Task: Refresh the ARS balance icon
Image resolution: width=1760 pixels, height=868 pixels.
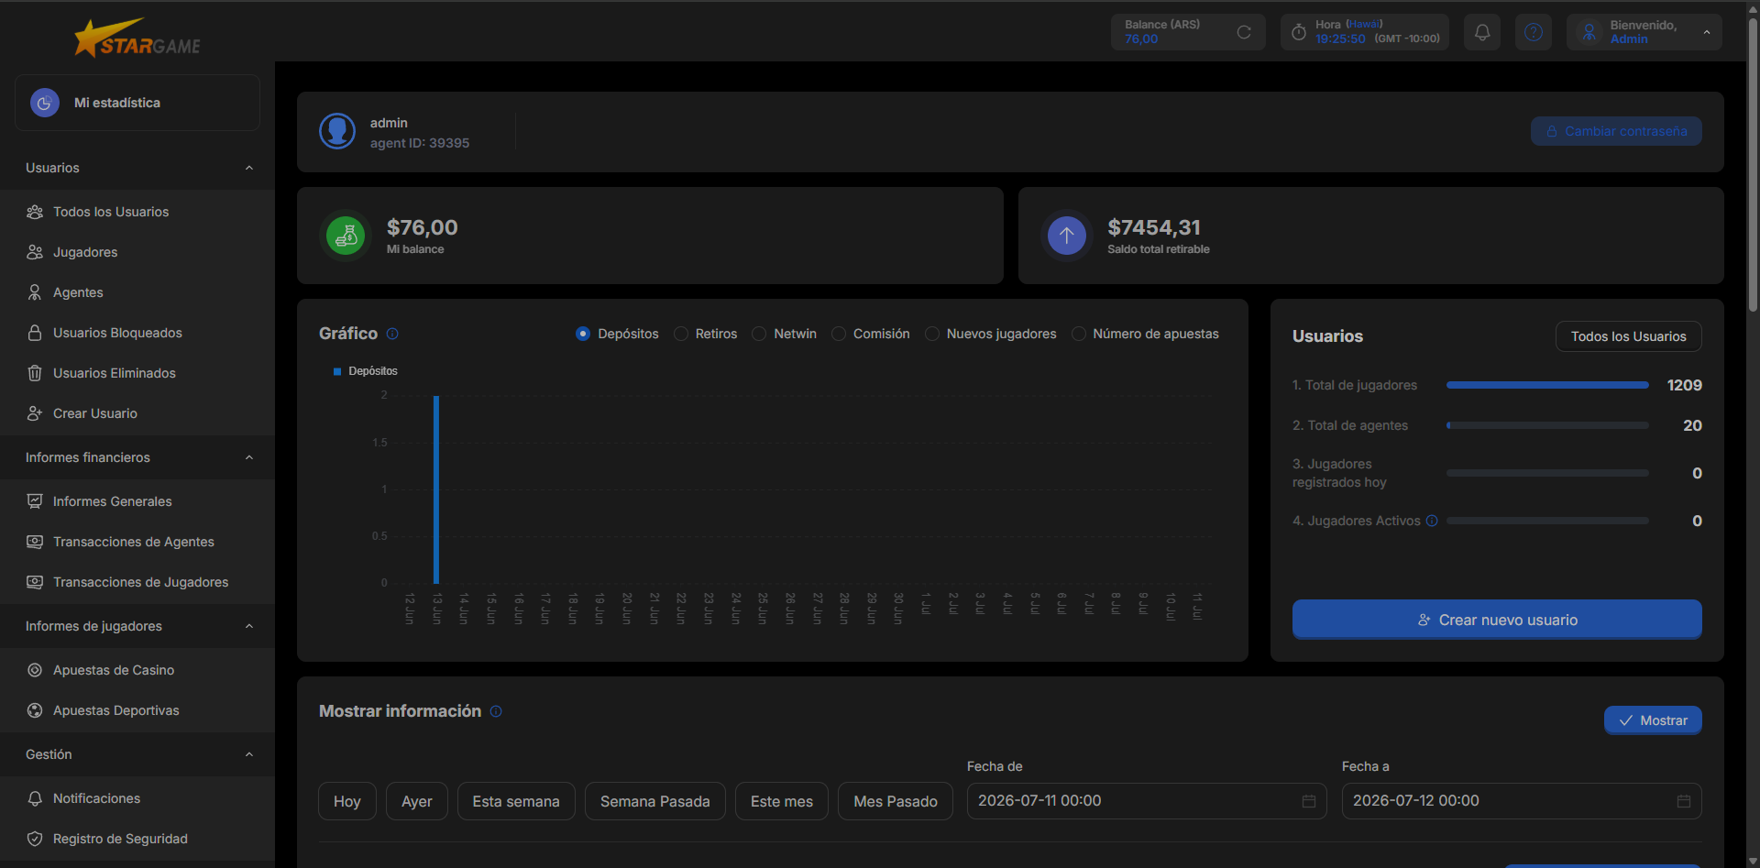Action: 1244,32
